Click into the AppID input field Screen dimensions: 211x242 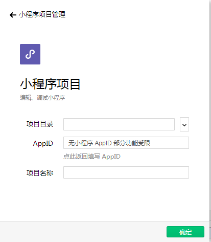126,143
